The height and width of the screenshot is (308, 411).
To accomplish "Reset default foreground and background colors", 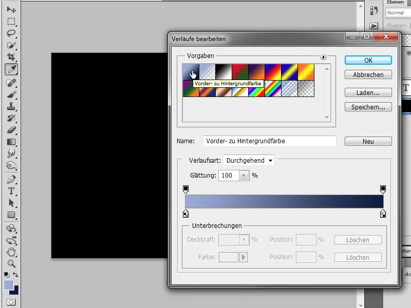I will pyautogui.click(x=7, y=275).
